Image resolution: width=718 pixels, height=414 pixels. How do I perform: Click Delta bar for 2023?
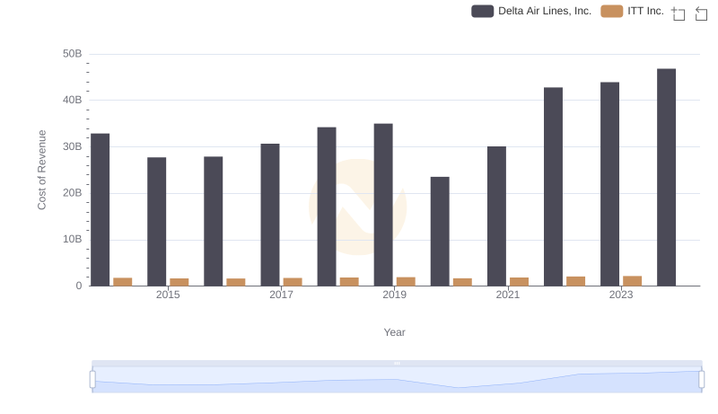pos(610,184)
